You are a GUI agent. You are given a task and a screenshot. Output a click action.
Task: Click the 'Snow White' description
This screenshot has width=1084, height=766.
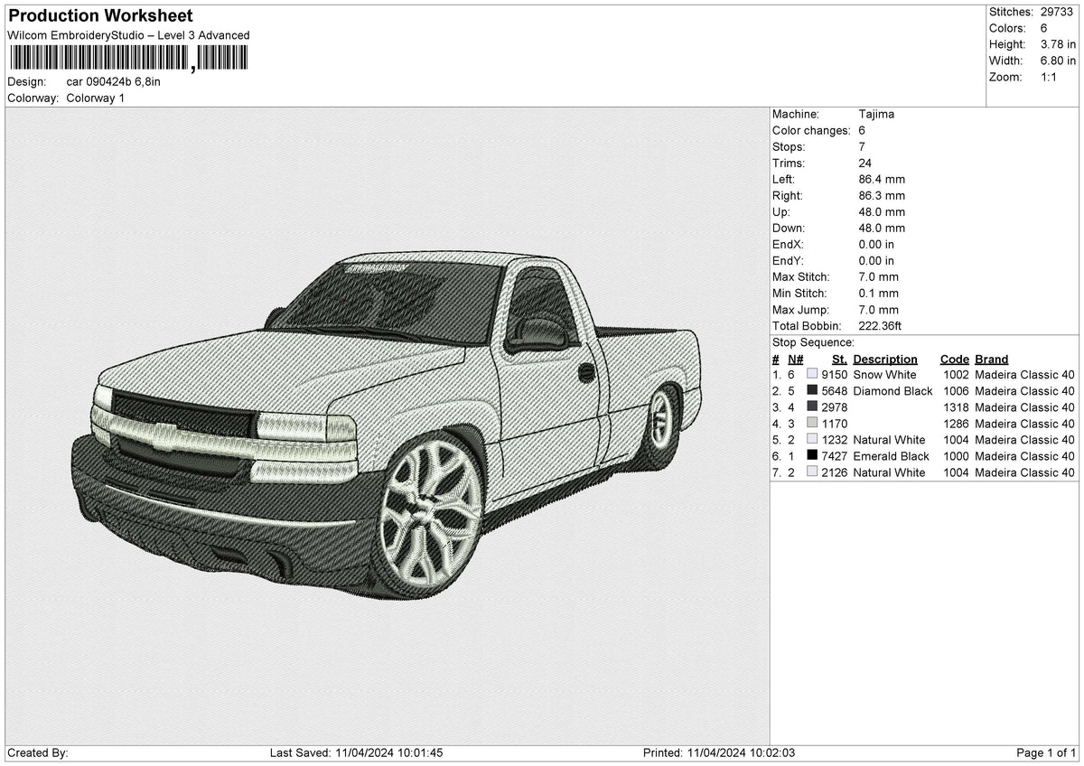(x=884, y=374)
